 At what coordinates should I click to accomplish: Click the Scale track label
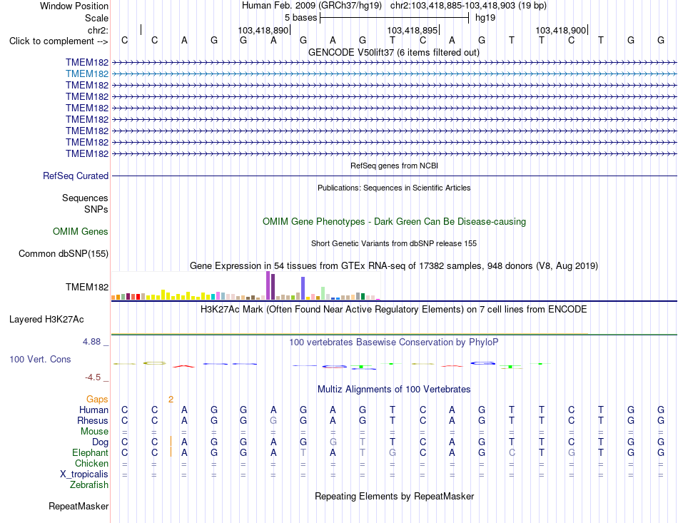(96, 18)
